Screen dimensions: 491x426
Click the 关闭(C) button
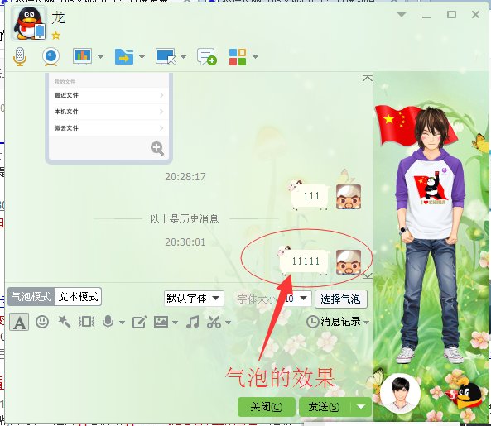click(x=267, y=407)
